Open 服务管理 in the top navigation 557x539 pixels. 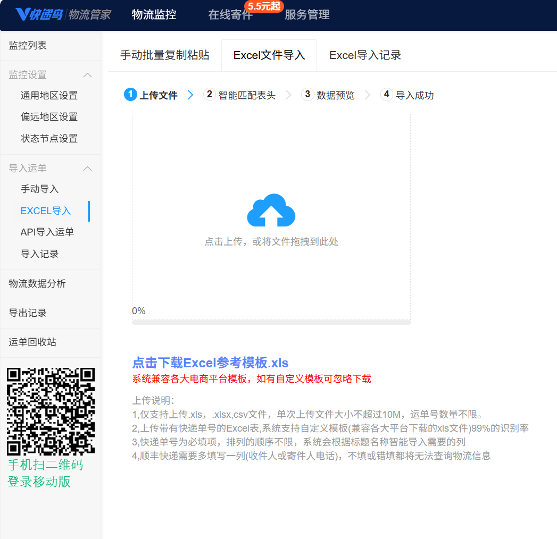tap(307, 15)
